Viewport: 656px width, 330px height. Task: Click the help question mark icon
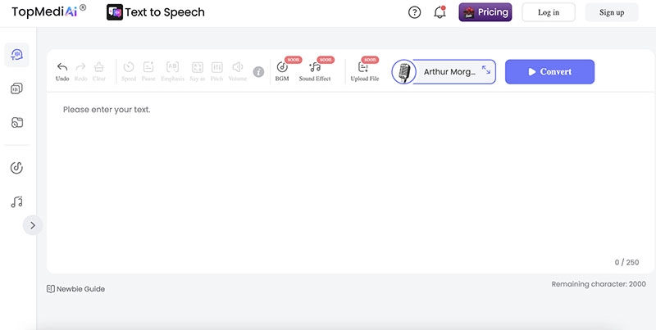coord(415,12)
